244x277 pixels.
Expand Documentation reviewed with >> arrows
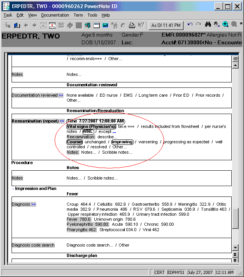coord(61,95)
